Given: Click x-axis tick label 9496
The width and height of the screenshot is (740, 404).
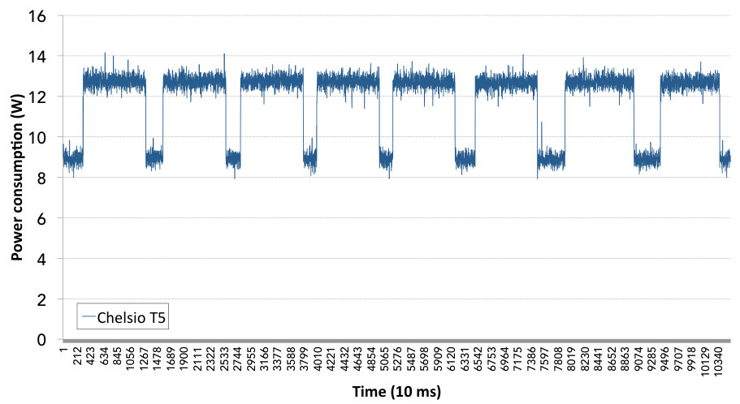Looking at the screenshot, I should 666,359.
